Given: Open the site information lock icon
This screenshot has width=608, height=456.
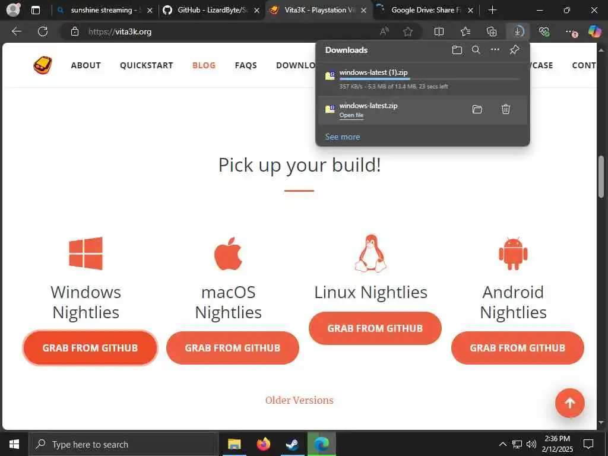Looking at the screenshot, I should pyautogui.click(x=75, y=31).
